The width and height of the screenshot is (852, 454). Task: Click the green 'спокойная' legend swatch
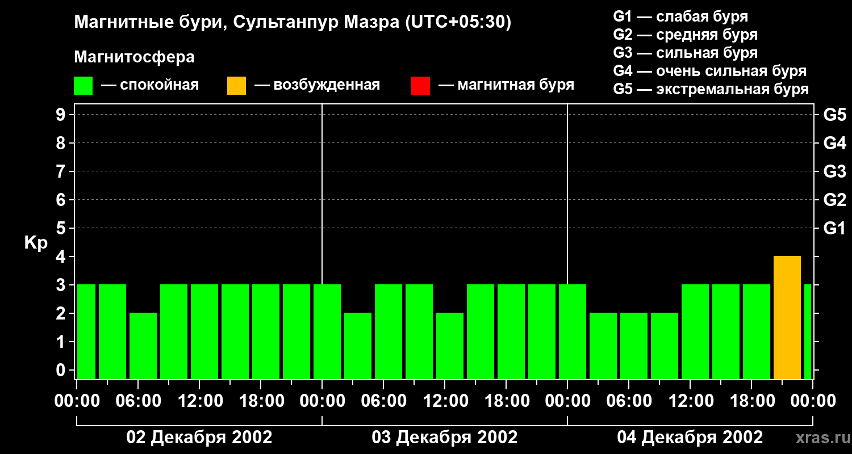click(x=83, y=86)
